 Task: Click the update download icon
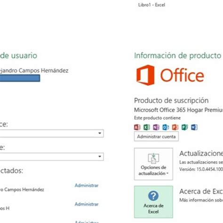[153, 159]
